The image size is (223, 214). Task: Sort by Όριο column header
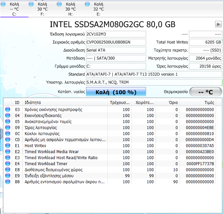tap(168, 103)
